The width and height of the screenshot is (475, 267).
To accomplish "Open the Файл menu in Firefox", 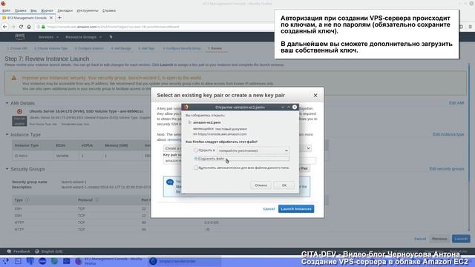I will point(6,10).
